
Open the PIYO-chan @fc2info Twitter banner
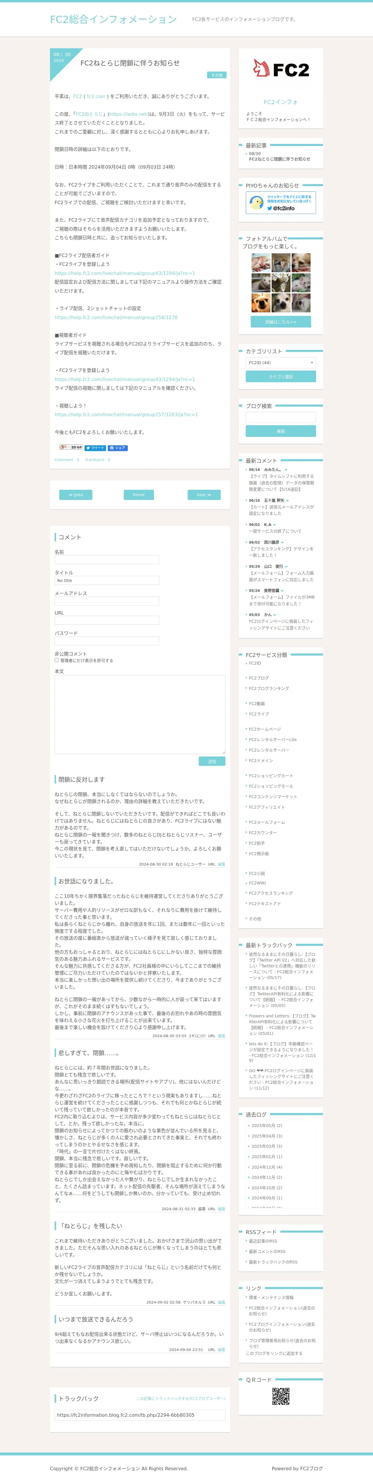tap(281, 202)
